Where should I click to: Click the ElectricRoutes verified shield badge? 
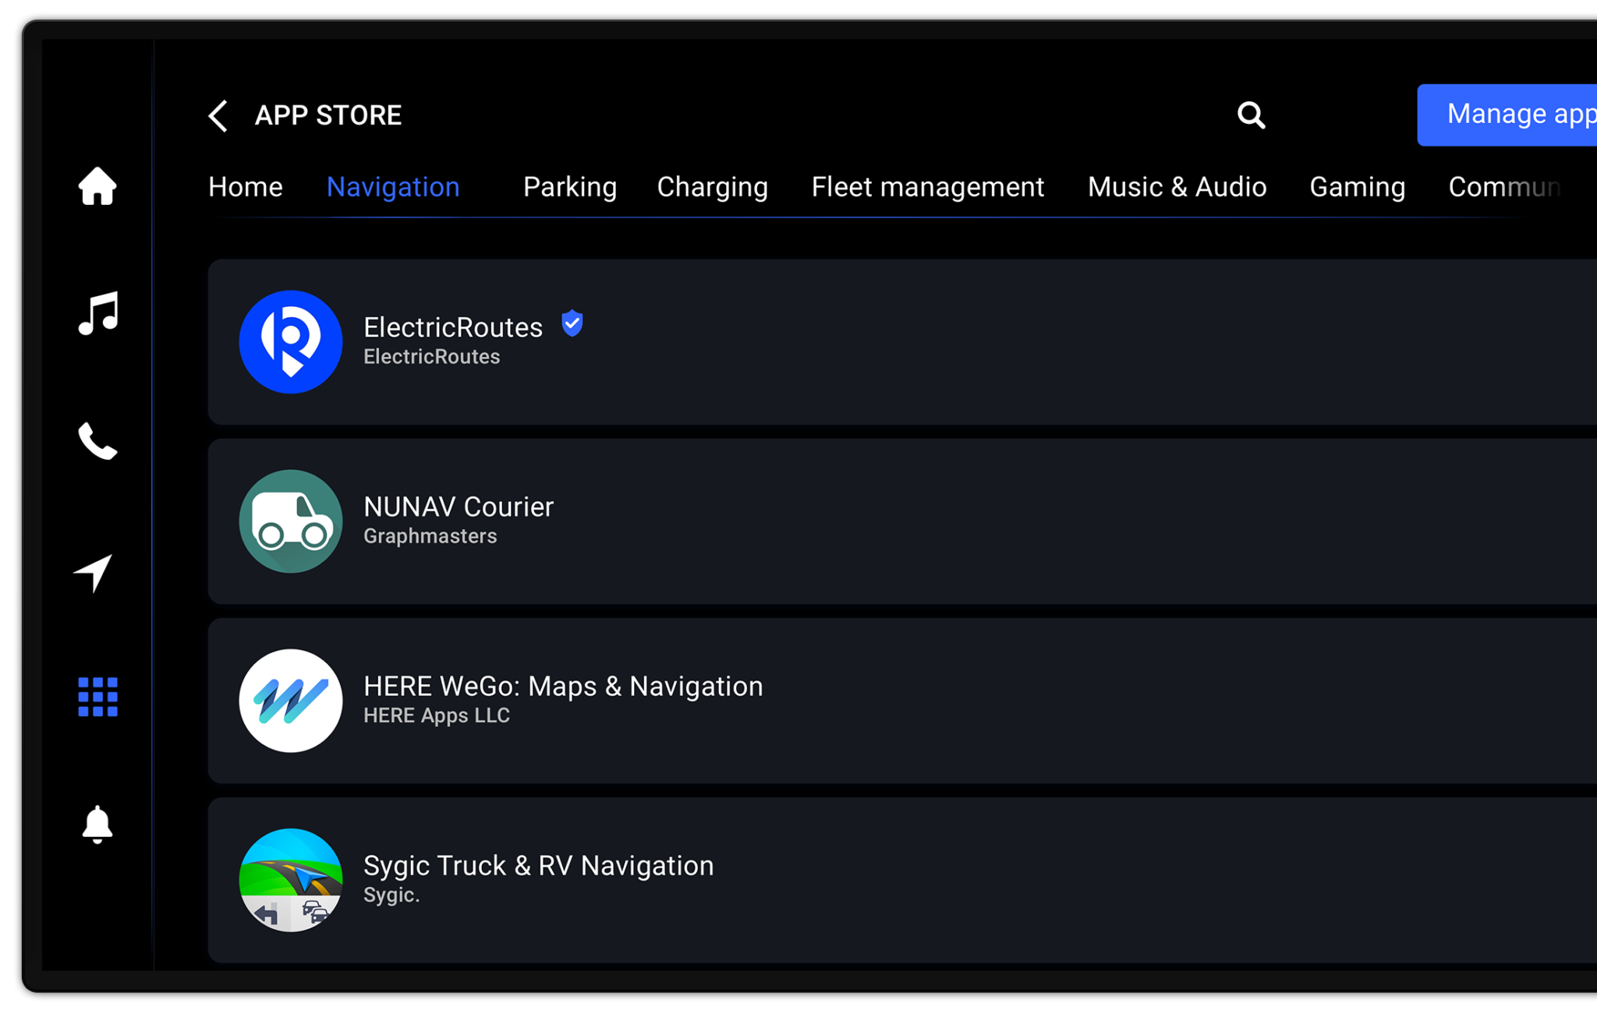(x=572, y=323)
